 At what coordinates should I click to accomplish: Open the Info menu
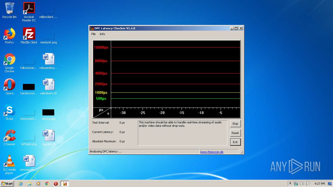102,34
